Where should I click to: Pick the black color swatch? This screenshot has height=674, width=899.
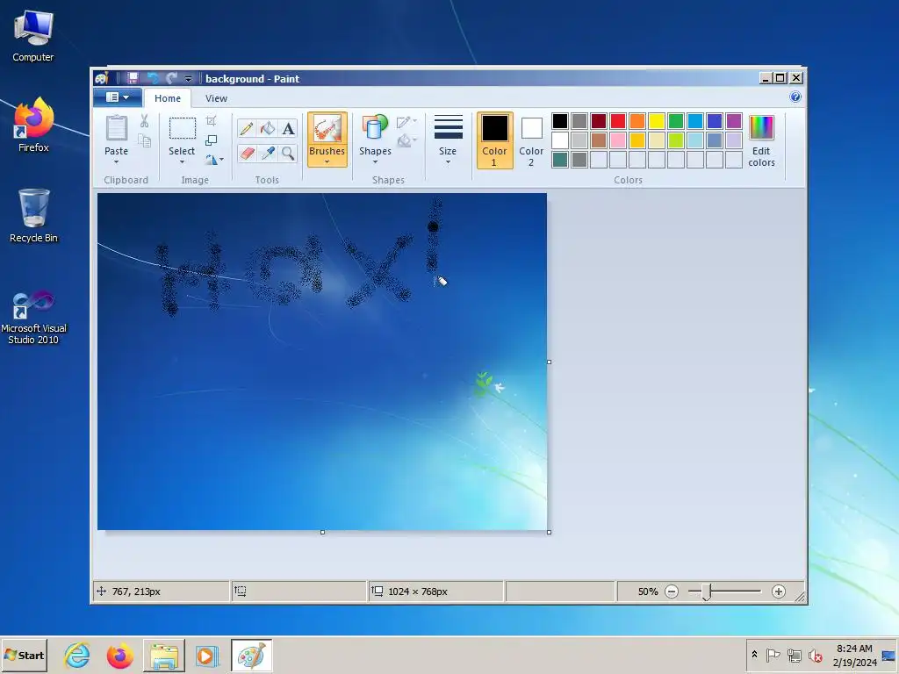559,121
